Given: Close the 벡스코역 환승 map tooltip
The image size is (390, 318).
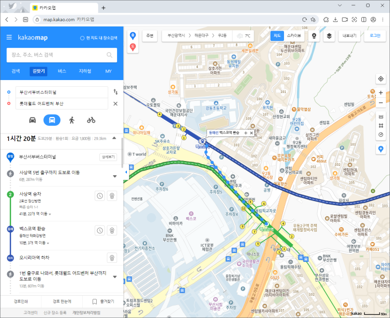Looking at the screenshot, I should click(251, 133).
